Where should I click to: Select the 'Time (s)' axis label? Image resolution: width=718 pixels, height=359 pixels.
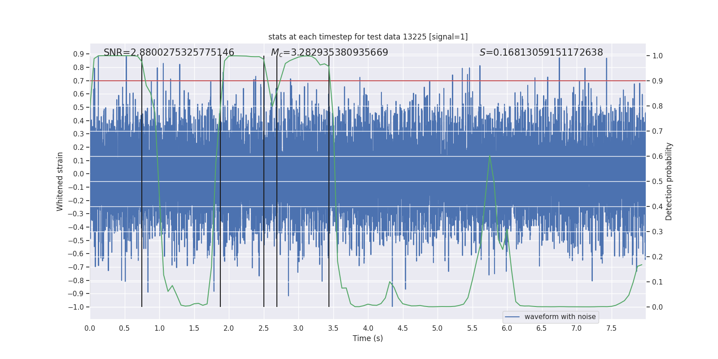pos(368,338)
